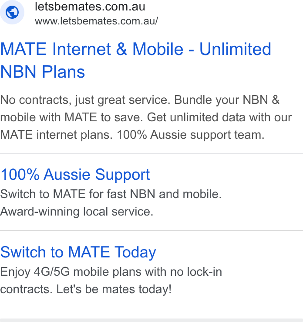The width and height of the screenshot is (303, 322).
Task: Click the blue globe site icon
Action: [12, 12]
